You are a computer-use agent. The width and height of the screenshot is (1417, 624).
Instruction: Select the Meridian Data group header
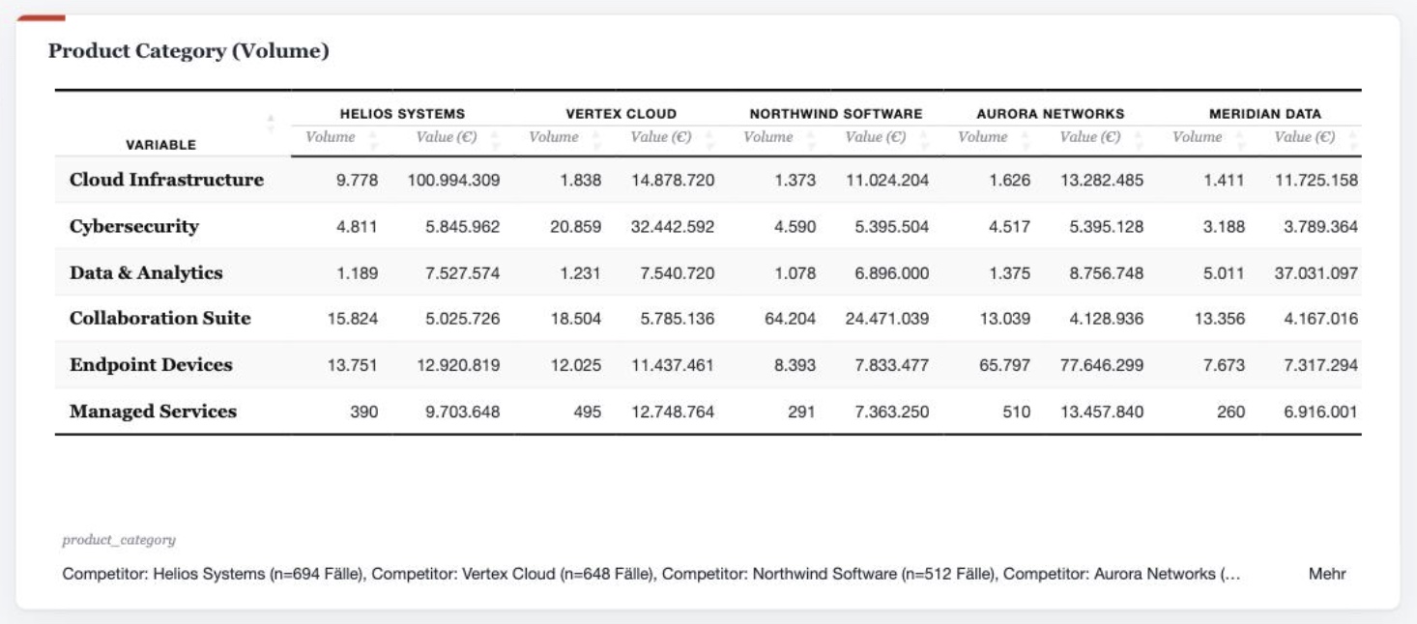tap(1265, 113)
